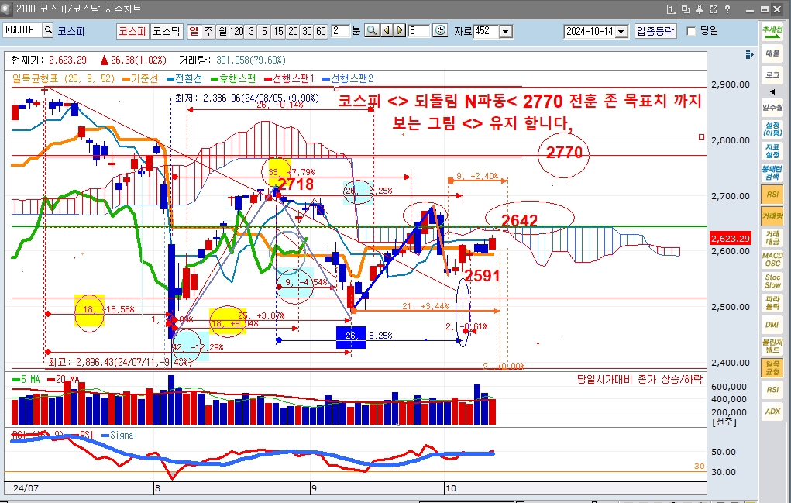Click the 로그 sidebar button
The height and width of the screenshot is (503, 791).
[772, 74]
